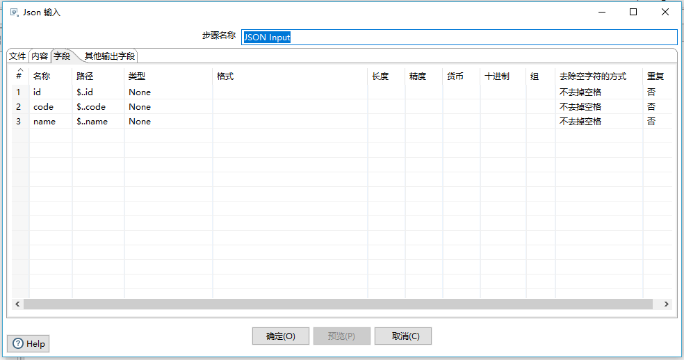Click the Help question mark button
Screen dimensions: 684x360
click(28, 344)
